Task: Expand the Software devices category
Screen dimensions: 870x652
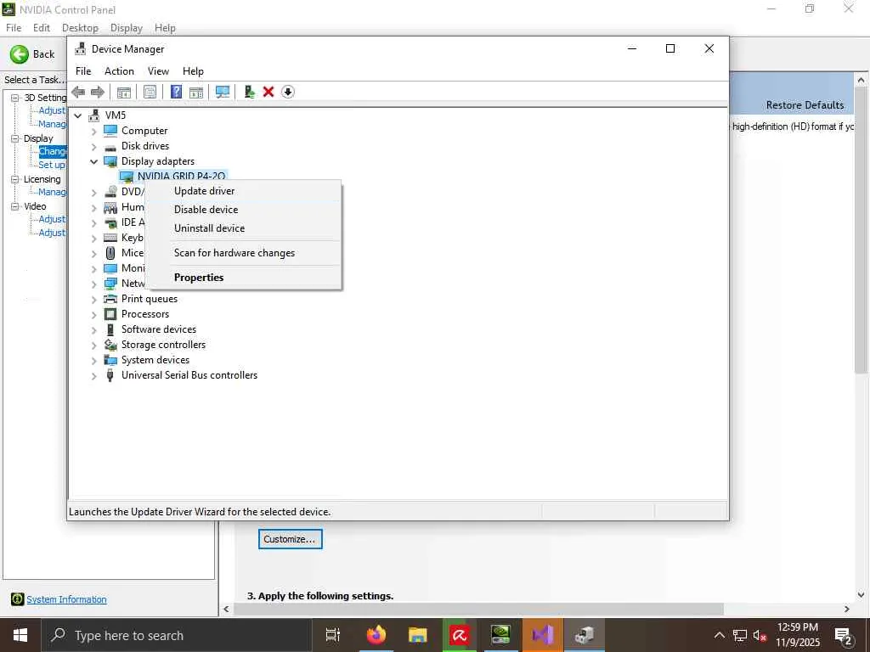Action: coord(93,330)
